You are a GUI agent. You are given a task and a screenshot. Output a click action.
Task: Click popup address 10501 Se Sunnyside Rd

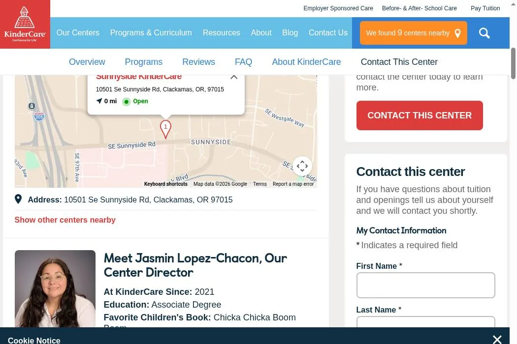click(160, 89)
